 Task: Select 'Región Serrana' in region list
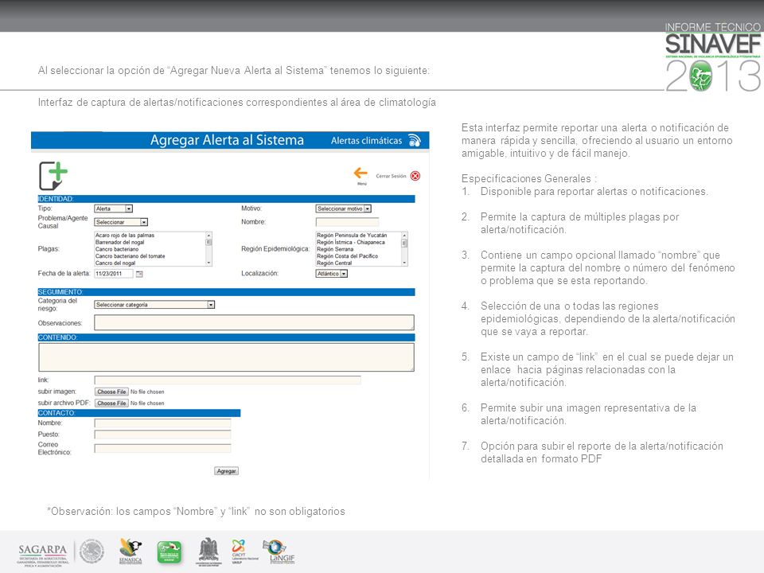coord(335,249)
